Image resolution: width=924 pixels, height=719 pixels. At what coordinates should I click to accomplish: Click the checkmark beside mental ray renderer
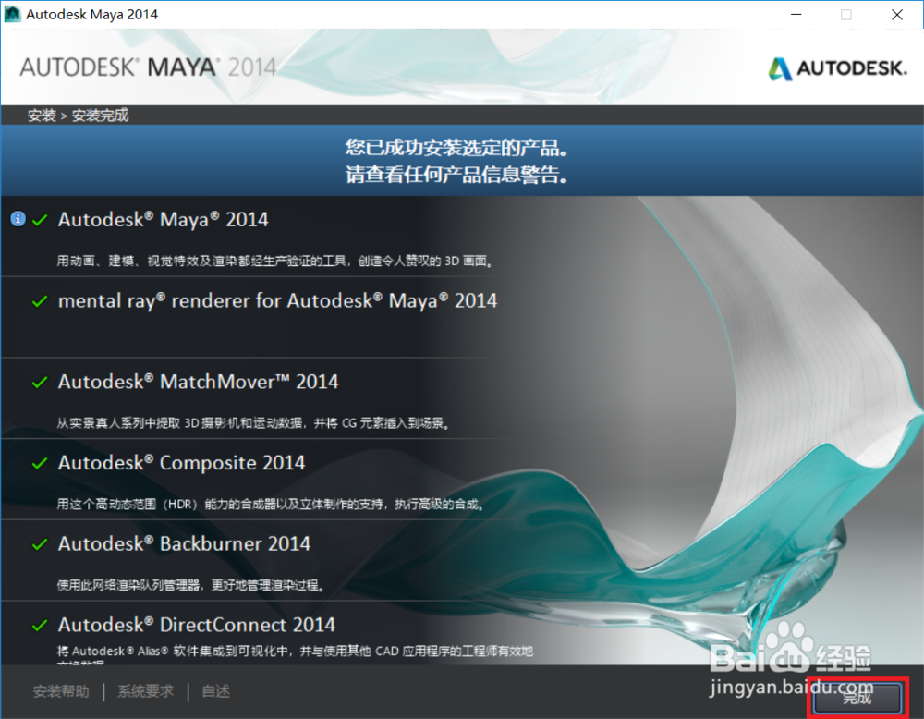click(x=37, y=300)
